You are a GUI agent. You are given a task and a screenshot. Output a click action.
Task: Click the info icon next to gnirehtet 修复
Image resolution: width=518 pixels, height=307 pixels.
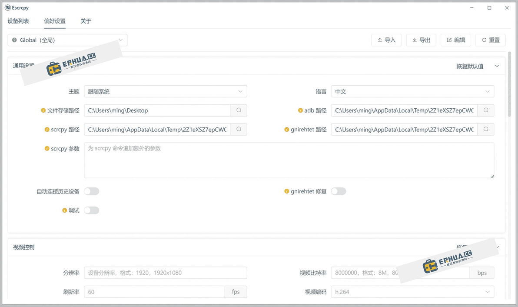287,191
